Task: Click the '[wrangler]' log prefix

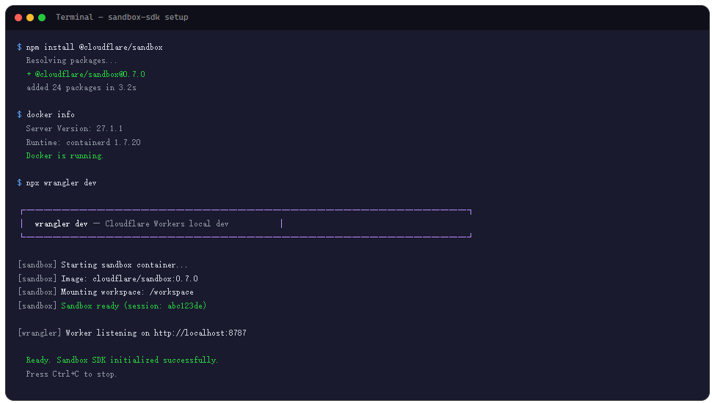Action: pyautogui.click(x=40, y=333)
